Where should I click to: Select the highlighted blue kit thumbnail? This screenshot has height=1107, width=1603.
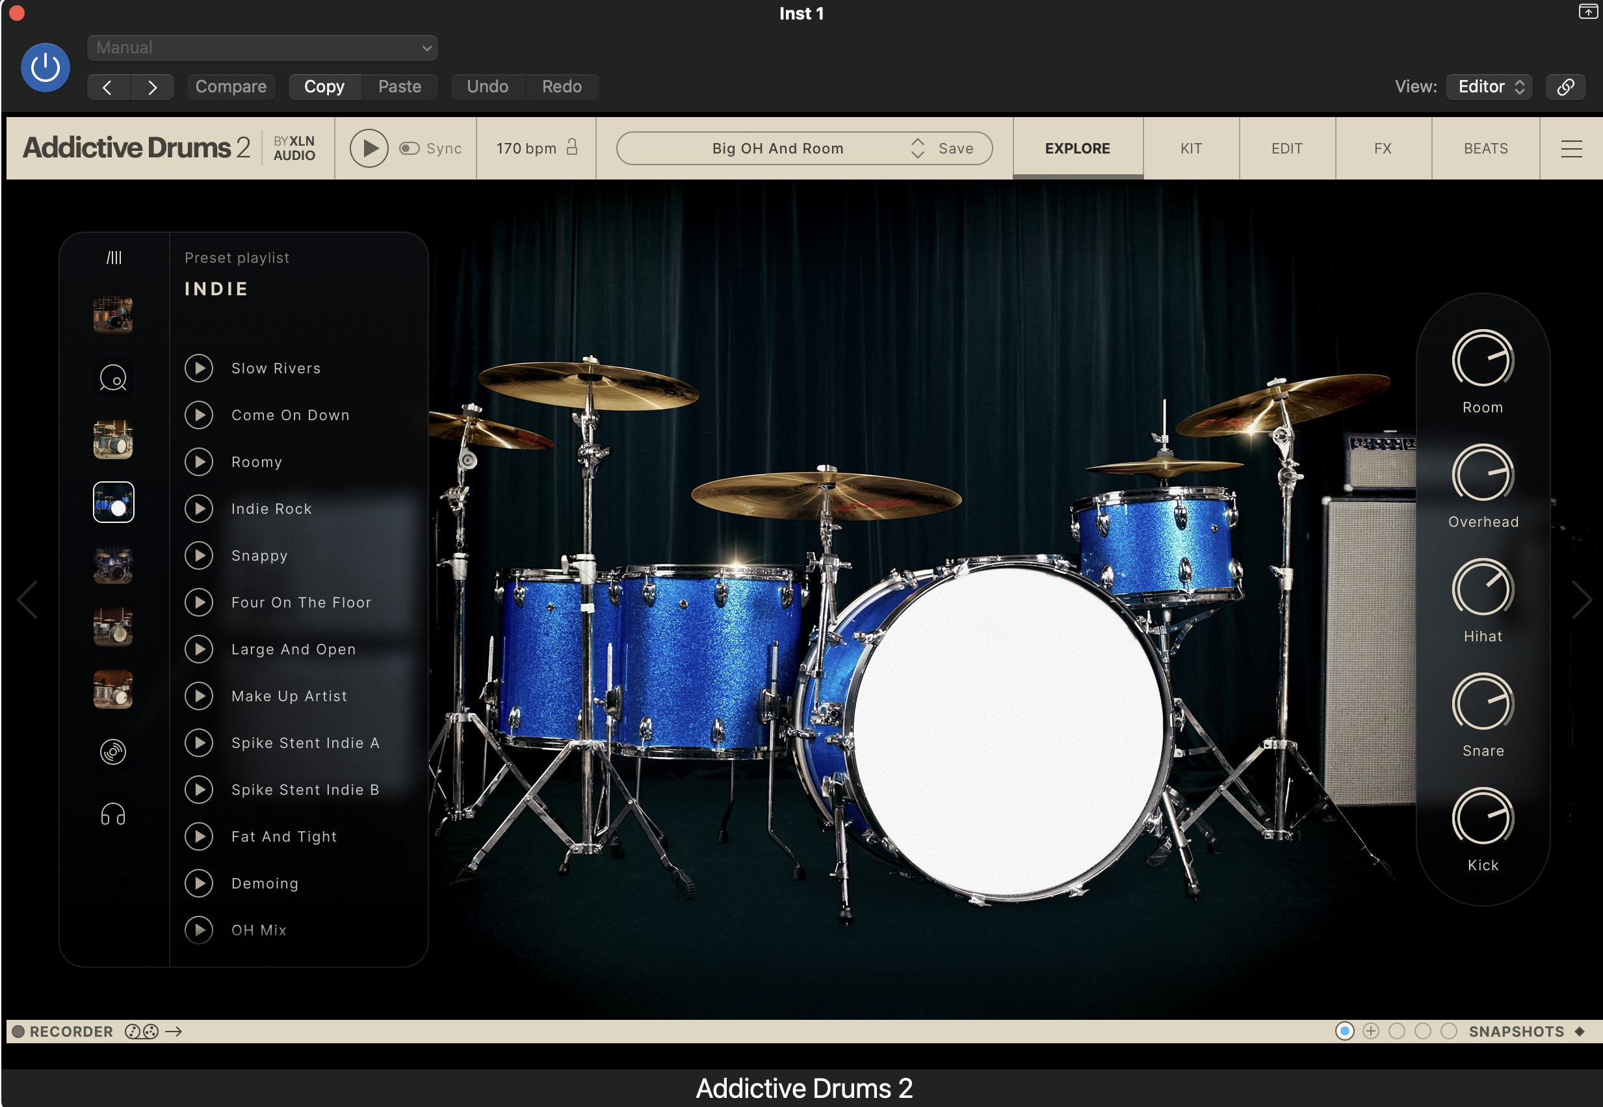click(x=113, y=502)
